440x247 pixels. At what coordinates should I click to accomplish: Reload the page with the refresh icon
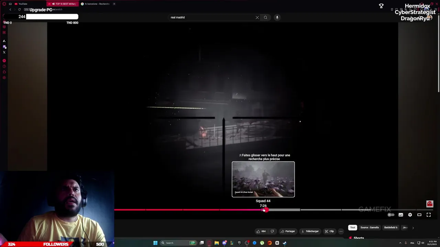pos(19,10)
